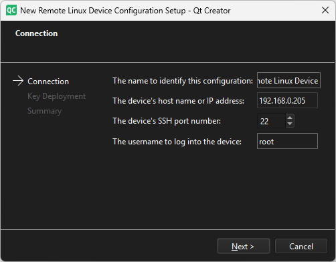Image resolution: width=336 pixels, height=262 pixels.
Task: Click the Qt Creator logo icon
Action: 11,11
